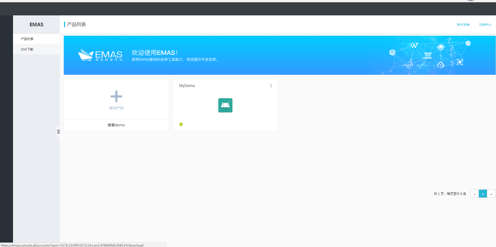The width and height of the screenshot is (496, 247).
Task: Click the 共 1 页 pagination summary text
Action: pos(450,194)
